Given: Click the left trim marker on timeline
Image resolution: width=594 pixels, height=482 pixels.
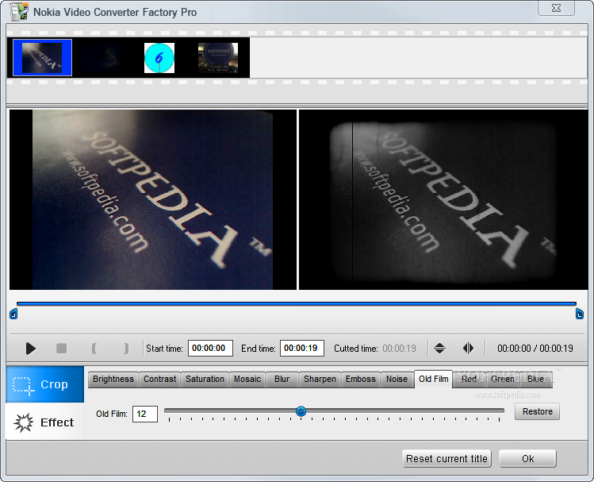Looking at the screenshot, I should click(13, 314).
